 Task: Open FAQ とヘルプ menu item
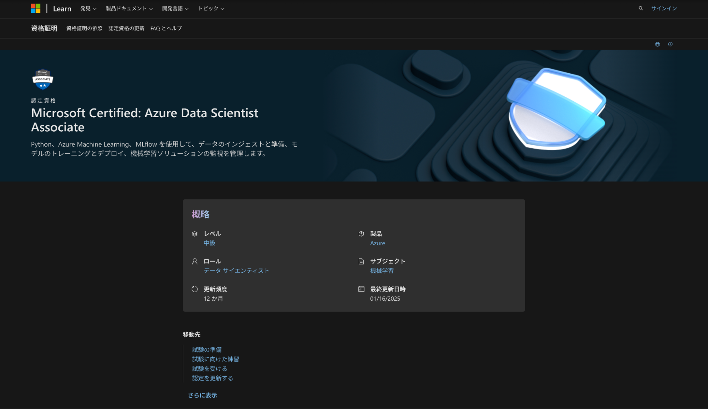coord(166,28)
